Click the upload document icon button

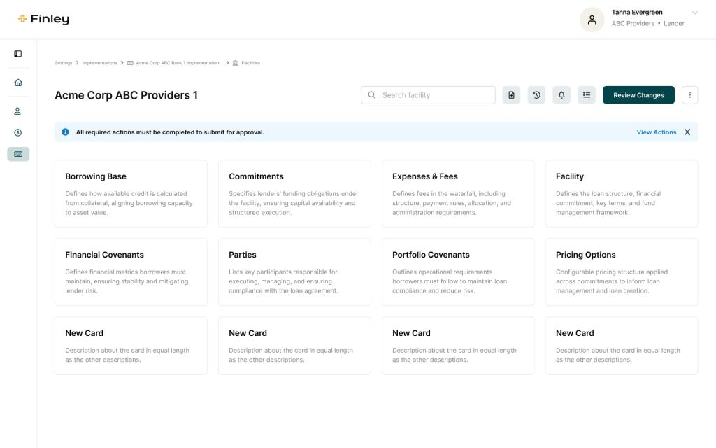511,95
